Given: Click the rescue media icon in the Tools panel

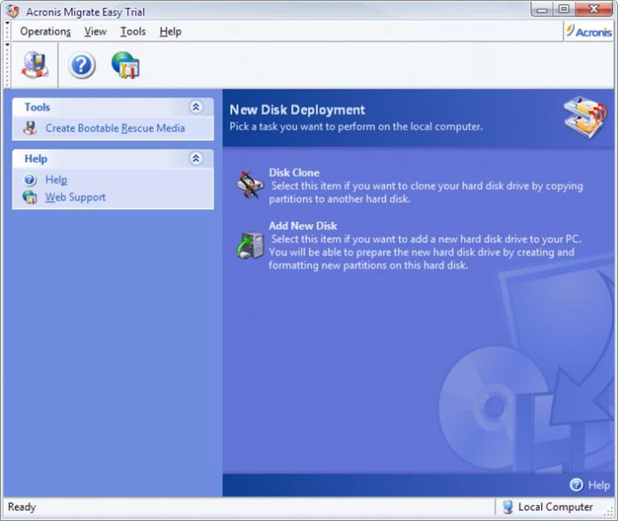Looking at the screenshot, I should coord(30,128).
